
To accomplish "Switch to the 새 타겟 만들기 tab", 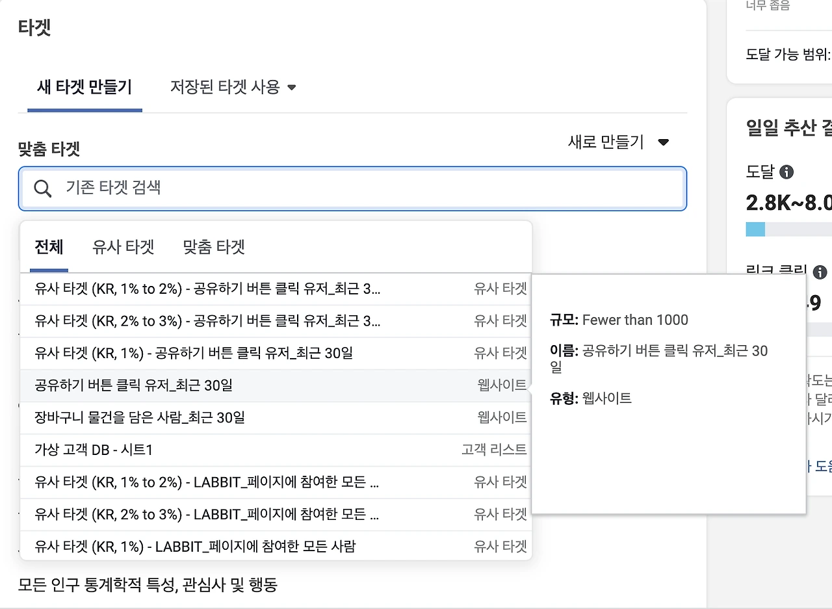I will coord(84,87).
